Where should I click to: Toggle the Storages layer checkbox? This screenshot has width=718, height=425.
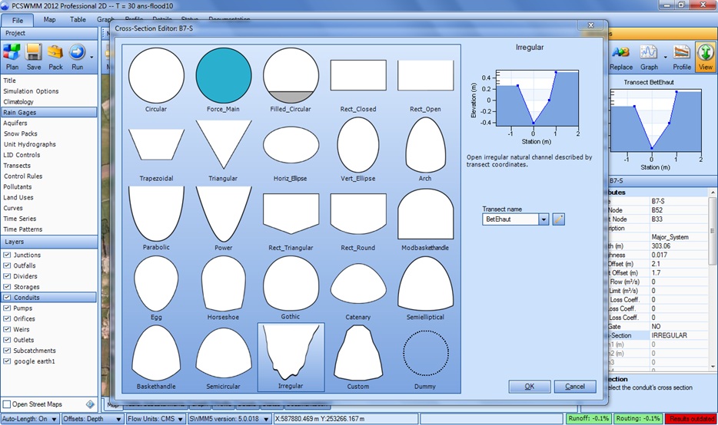(7, 287)
